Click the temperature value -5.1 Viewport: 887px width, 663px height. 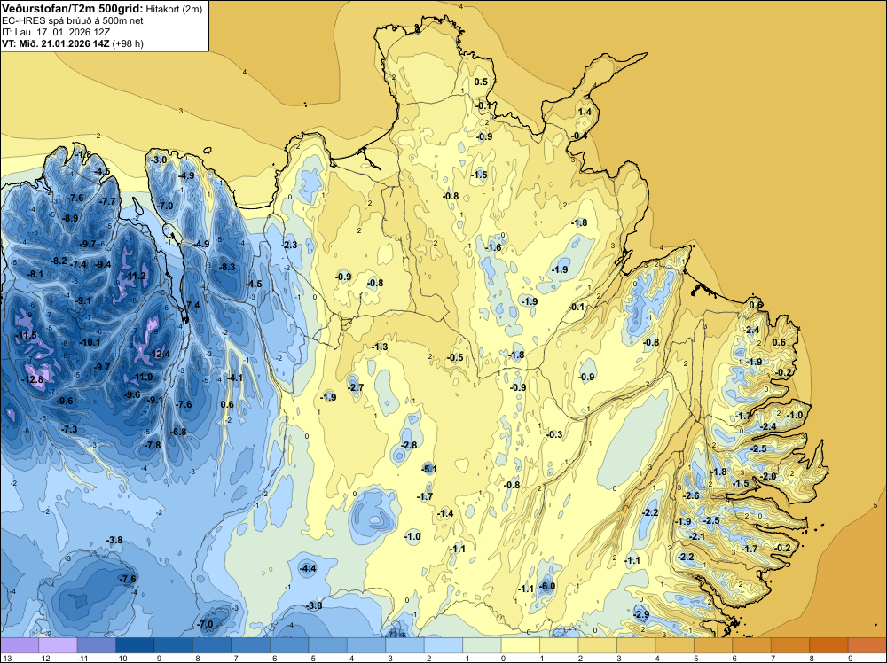tap(429, 469)
